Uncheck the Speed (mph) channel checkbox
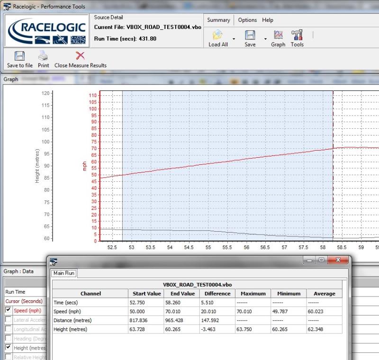Viewport: 379px width, 360px height. coord(8,310)
